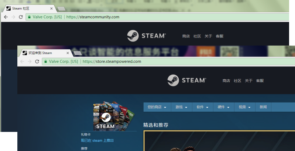Click Valve Corp. [US] certificate label in store window
Image resolution: width=295 pixels, height=151 pixels.
pyautogui.click(x=64, y=62)
